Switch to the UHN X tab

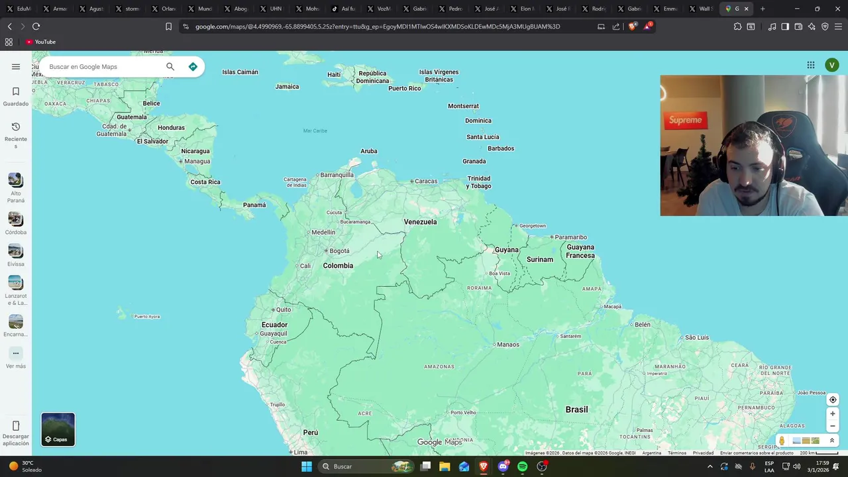[272, 9]
